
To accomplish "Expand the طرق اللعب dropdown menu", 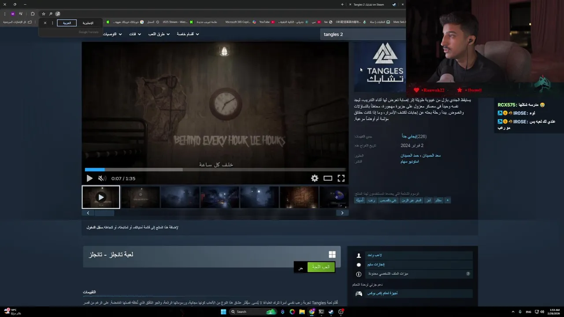I will (159, 34).
